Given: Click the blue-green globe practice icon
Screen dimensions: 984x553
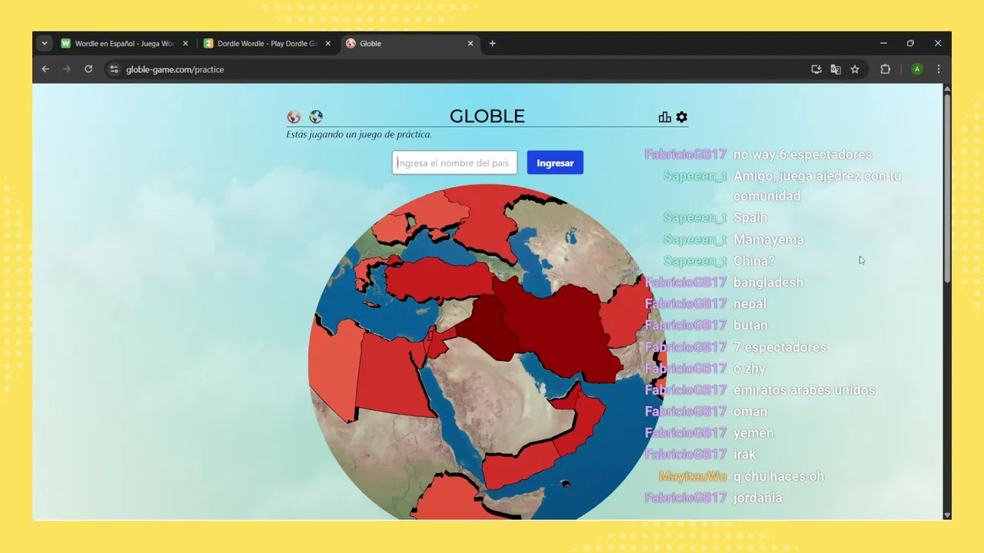Looking at the screenshot, I should [x=316, y=117].
